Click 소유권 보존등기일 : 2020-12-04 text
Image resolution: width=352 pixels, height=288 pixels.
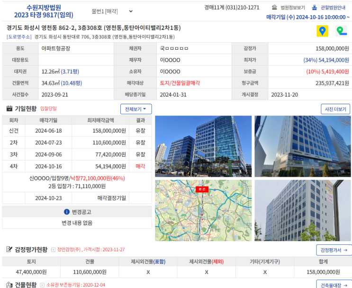point(76,285)
